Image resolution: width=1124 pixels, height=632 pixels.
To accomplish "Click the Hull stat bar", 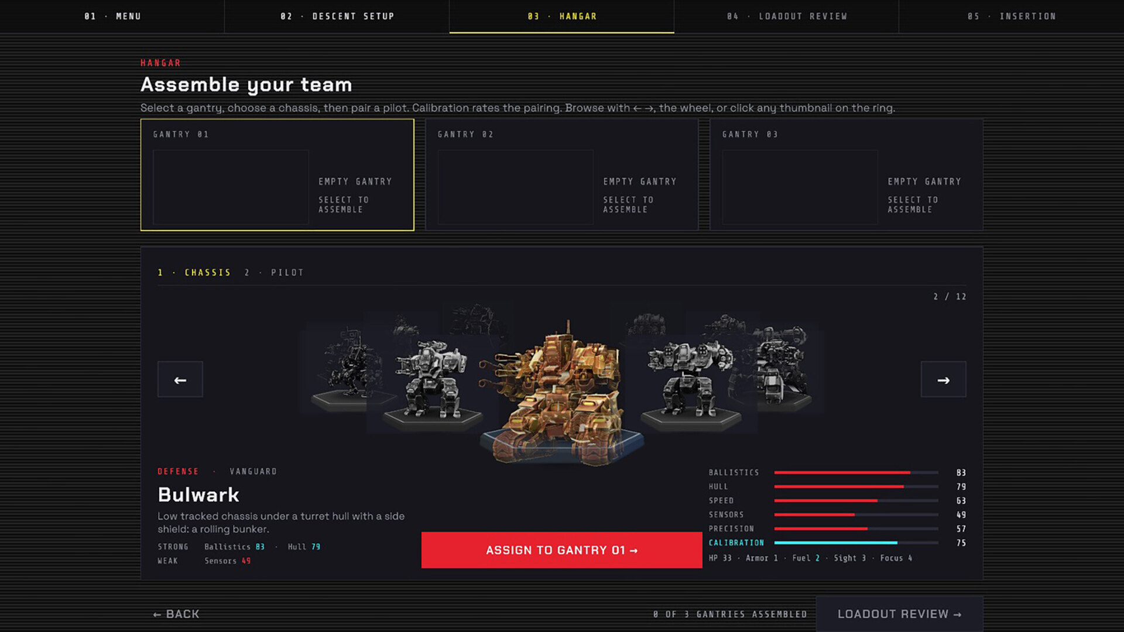I will tap(856, 486).
